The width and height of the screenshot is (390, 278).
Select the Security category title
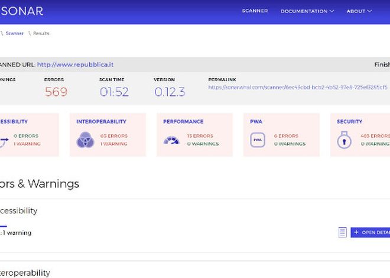[x=349, y=122]
